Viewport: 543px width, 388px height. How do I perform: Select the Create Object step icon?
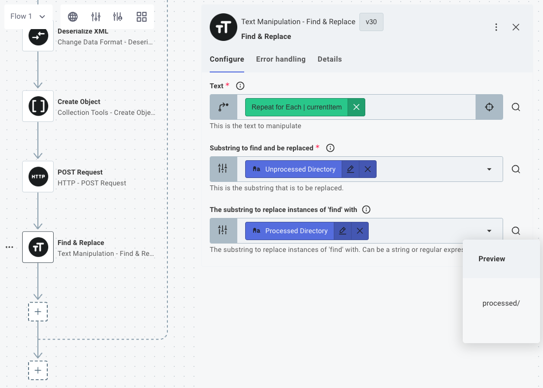tap(38, 106)
